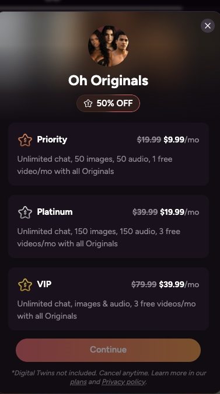This screenshot has height=394, width=220.
Task: Click the $9.99/mo Priority price
Action: coord(181,140)
